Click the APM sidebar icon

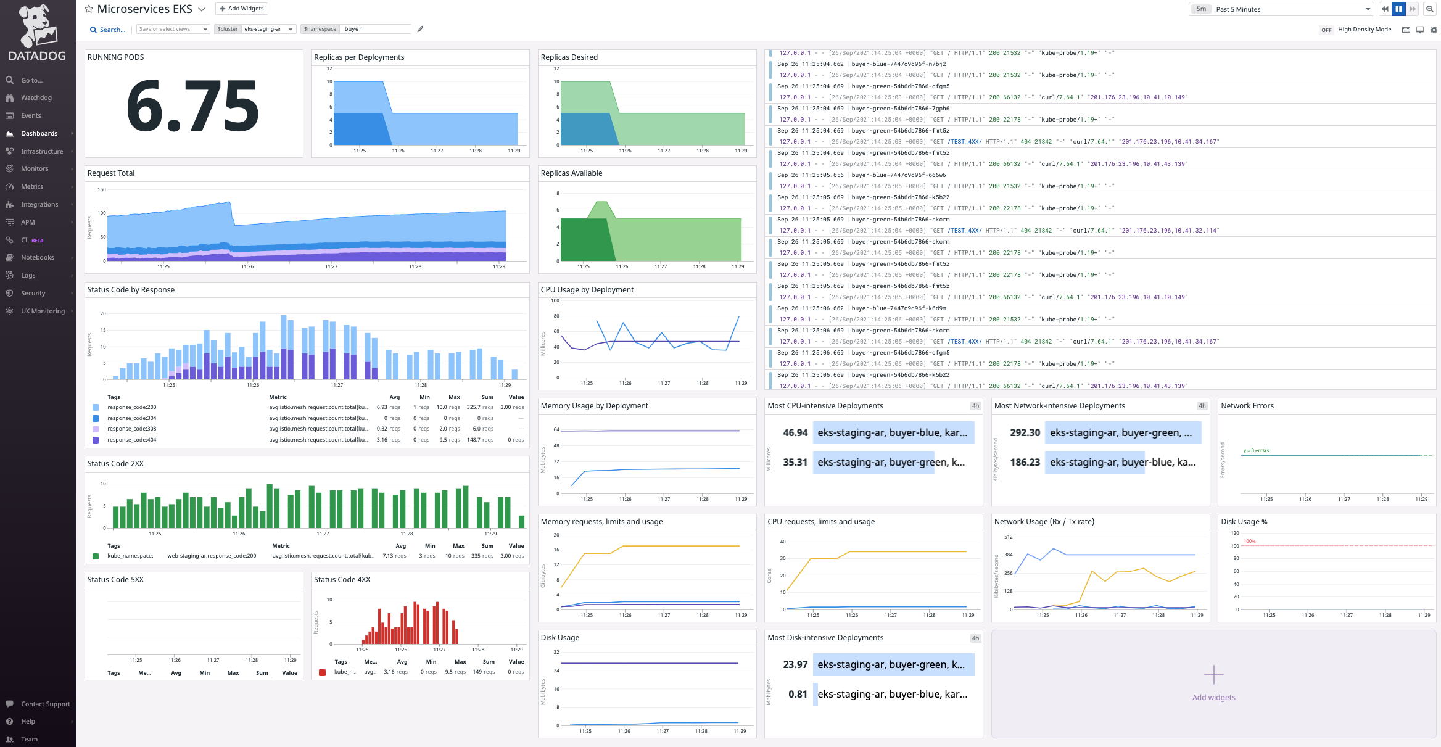9,222
